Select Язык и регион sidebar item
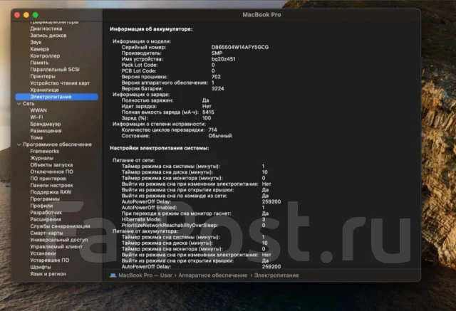 click(48, 274)
